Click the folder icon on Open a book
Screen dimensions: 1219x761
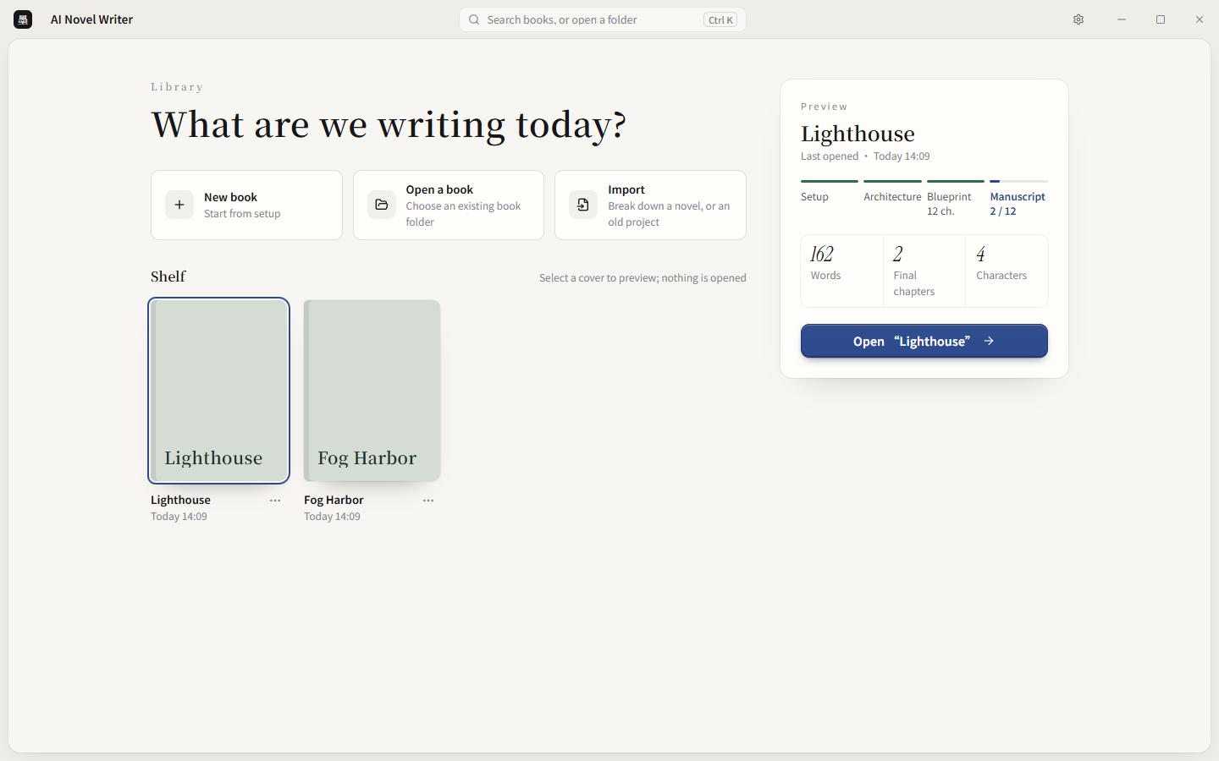click(382, 205)
